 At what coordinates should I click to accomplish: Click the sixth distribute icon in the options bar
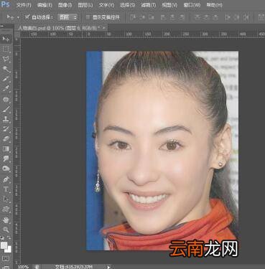(246, 17)
